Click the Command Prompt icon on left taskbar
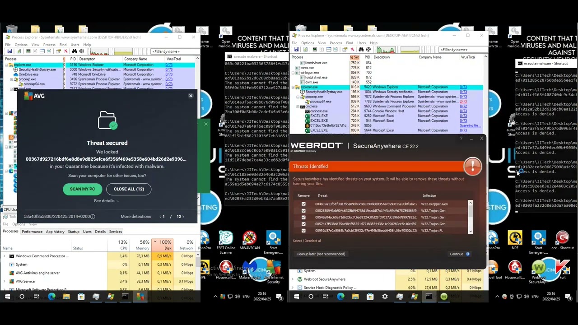The height and width of the screenshot is (325, 578). [125, 297]
